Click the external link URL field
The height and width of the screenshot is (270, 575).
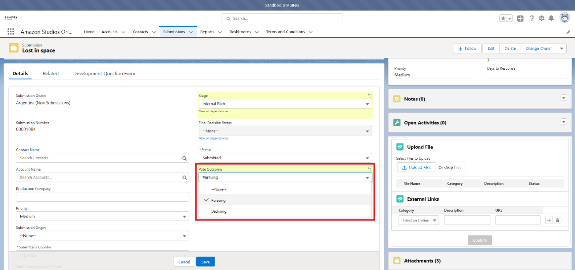pyautogui.click(x=518, y=220)
